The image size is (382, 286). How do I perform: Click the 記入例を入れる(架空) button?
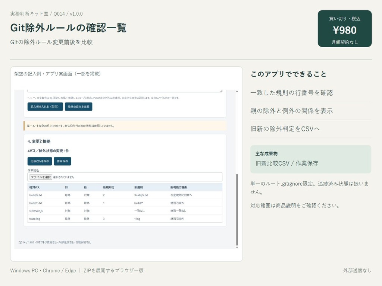pyautogui.click(x=45, y=107)
